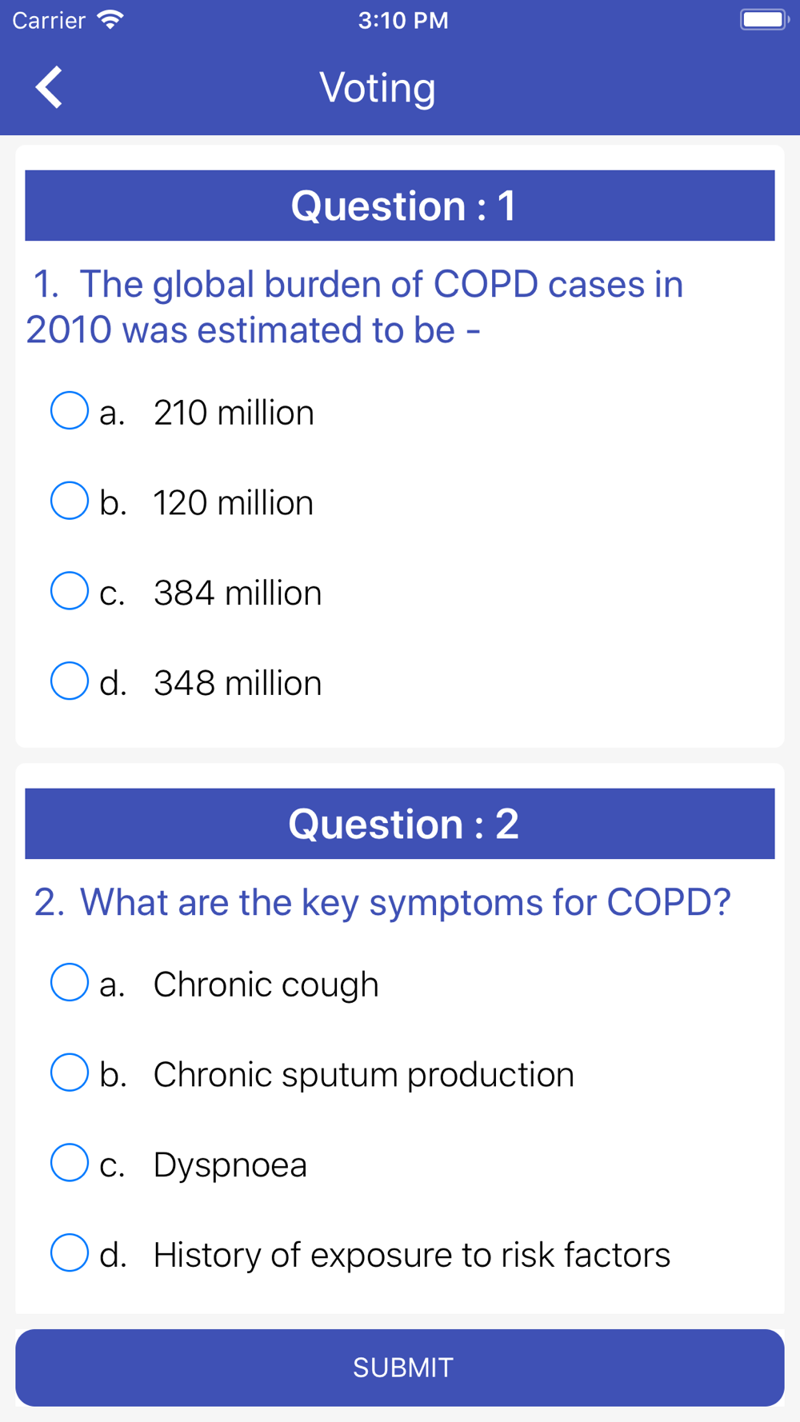
Task: Pick the 384 million radio button
Action: tap(70, 592)
